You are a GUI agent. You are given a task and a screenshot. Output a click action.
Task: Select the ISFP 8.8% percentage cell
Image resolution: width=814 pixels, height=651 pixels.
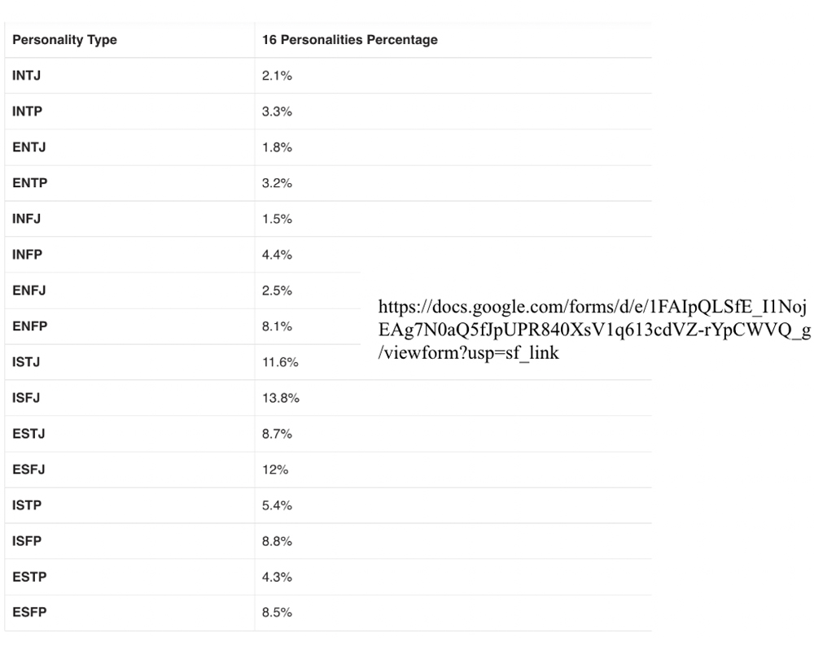tap(277, 541)
